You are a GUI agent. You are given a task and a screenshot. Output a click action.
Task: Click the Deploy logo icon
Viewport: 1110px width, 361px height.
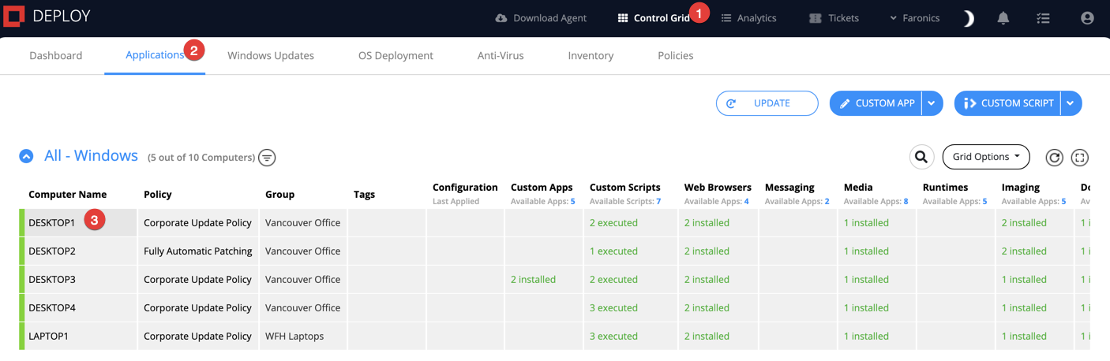point(14,16)
